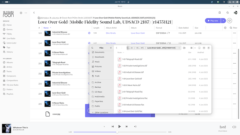Open Chord 2Qute audio zone icon
The width and height of the screenshot is (240, 135).
click(x=223, y=127)
